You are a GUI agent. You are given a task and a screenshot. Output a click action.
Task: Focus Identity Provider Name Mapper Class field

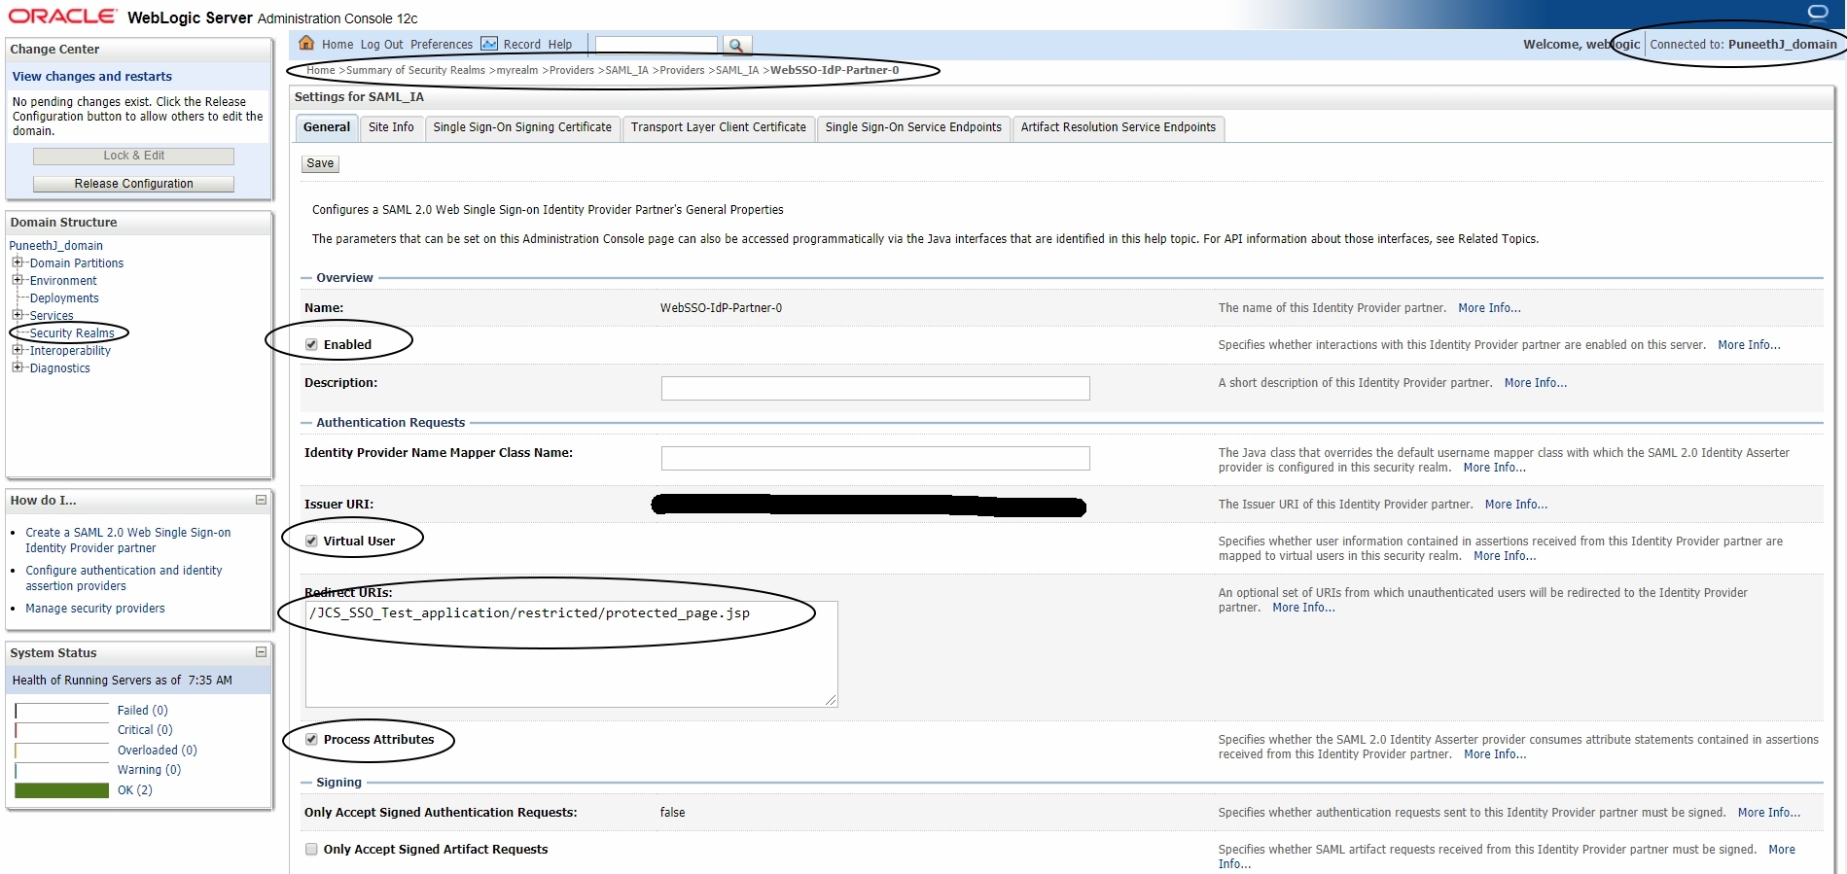[x=875, y=458]
